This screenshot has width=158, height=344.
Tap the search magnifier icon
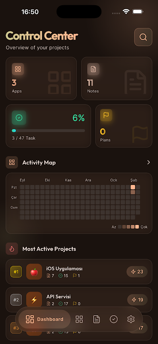143,37
